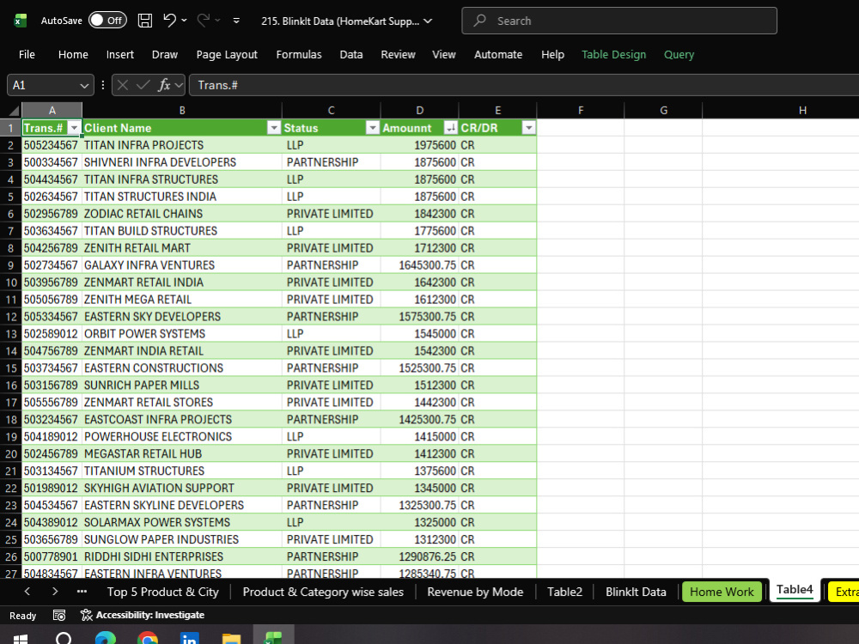859x644 pixels.
Task: Open the Redo history dropdown arrow
Action: pyautogui.click(x=217, y=21)
